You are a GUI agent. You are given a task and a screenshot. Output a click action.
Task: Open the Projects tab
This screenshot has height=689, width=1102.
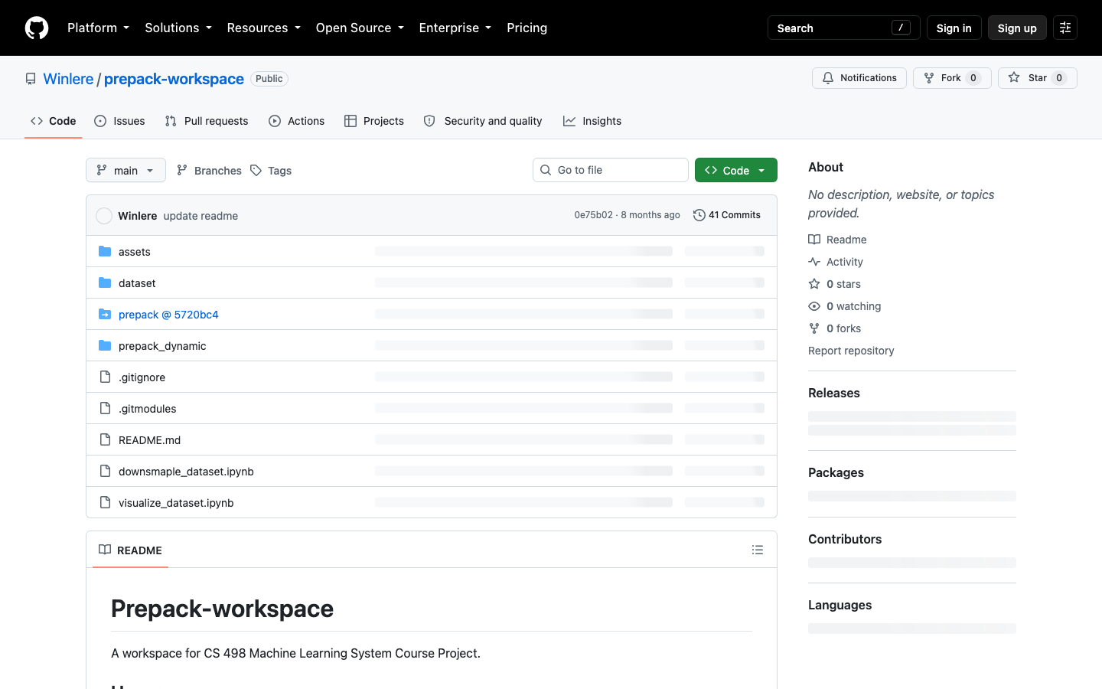(x=374, y=121)
